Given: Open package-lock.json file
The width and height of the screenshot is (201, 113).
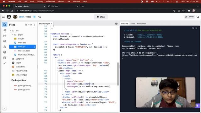Looking at the screenshot, I should click(x=25, y=86).
